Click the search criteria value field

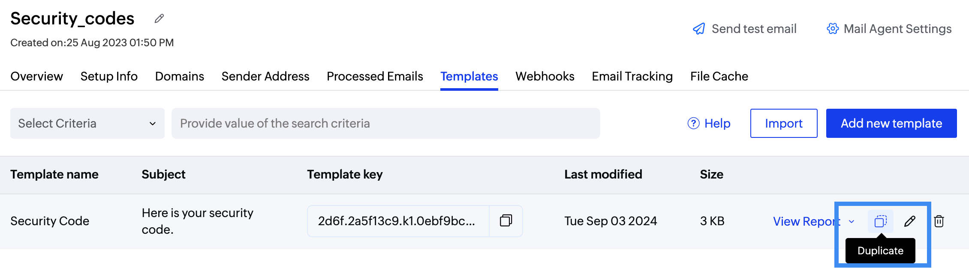pos(385,123)
